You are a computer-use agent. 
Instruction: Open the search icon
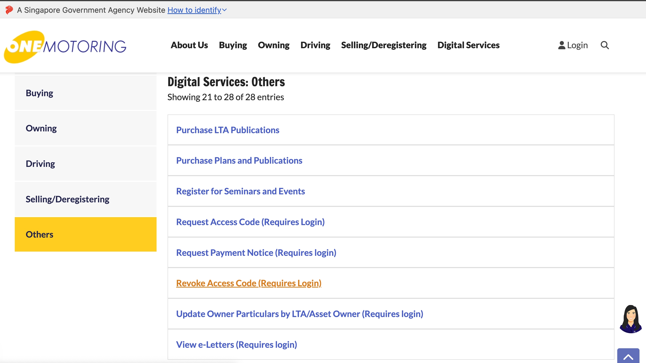[x=605, y=45]
